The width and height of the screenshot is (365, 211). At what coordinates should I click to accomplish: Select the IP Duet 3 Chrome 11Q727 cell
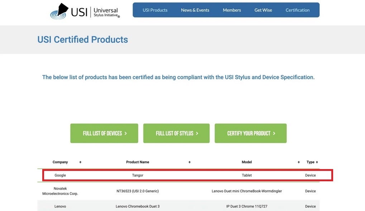coord(247,206)
